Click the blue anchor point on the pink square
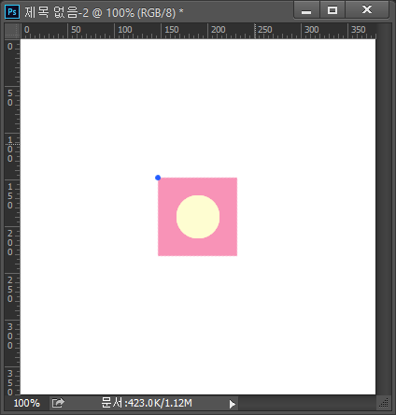Screen dimensions: 396x415 (x=158, y=178)
